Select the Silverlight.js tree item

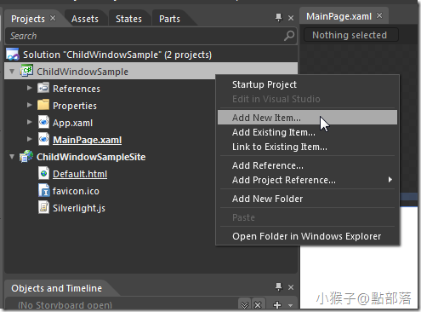[x=79, y=208]
